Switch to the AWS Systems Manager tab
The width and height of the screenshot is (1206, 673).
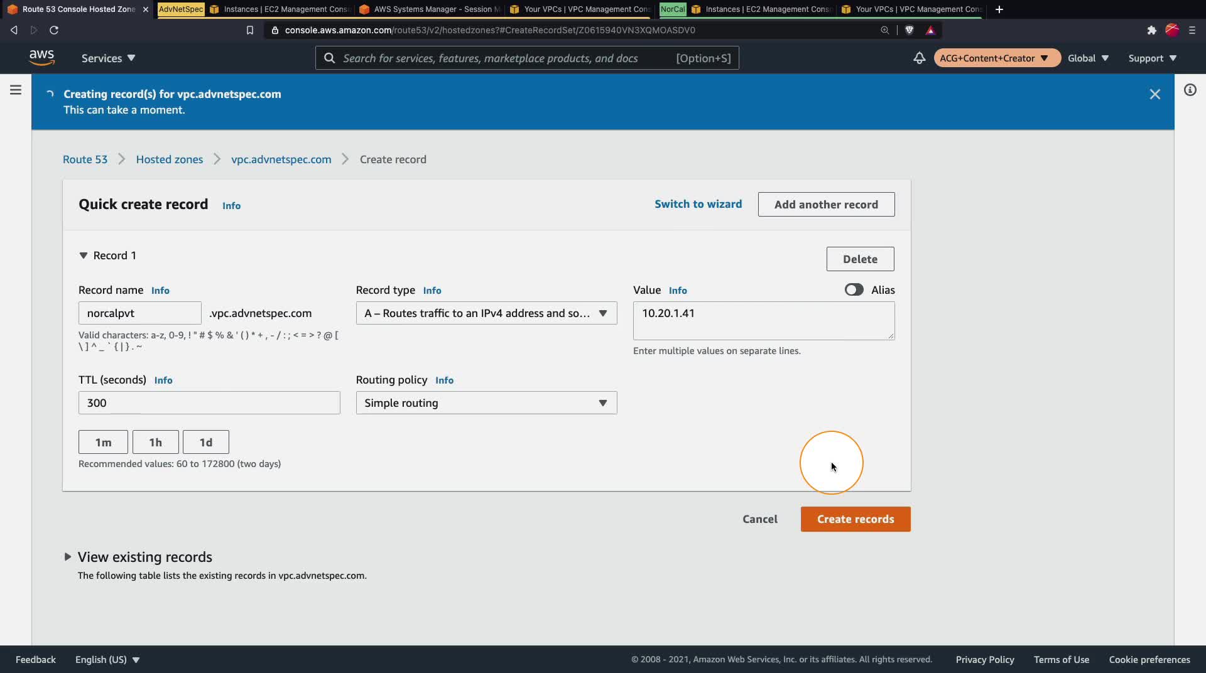coord(431,9)
